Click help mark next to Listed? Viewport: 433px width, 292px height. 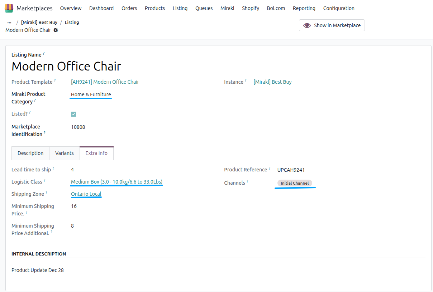coord(30,112)
